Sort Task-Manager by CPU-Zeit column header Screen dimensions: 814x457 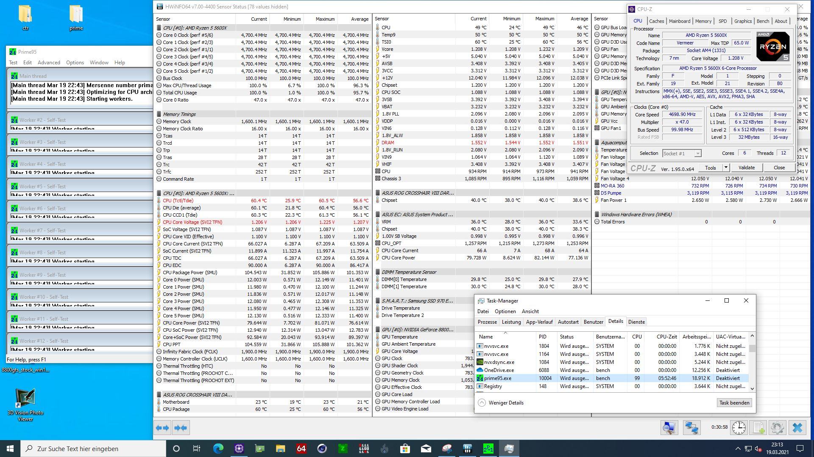pyautogui.click(x=663, y=337)
